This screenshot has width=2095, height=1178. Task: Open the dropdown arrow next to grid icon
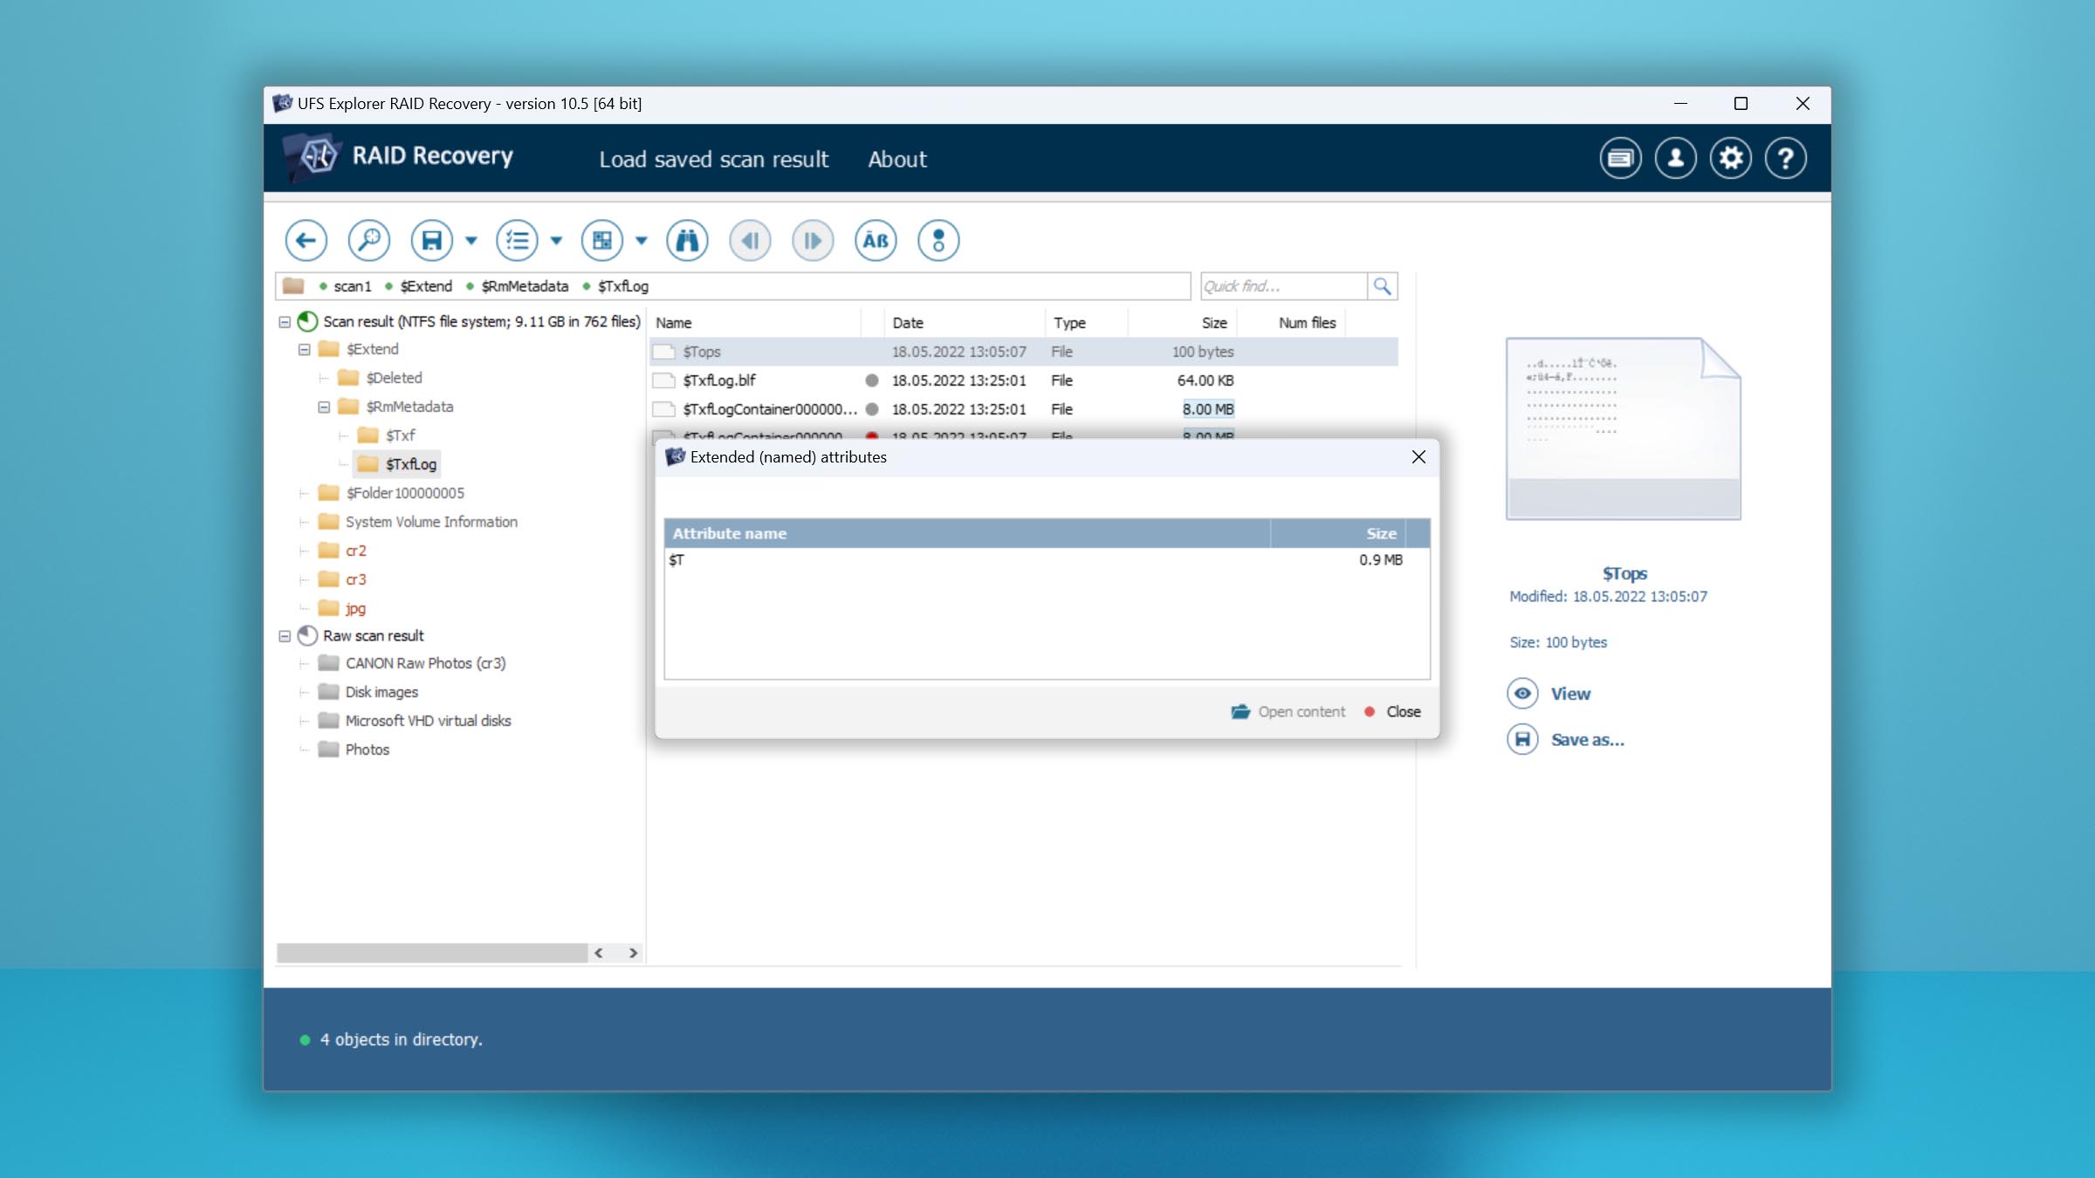tap(642, 241)
